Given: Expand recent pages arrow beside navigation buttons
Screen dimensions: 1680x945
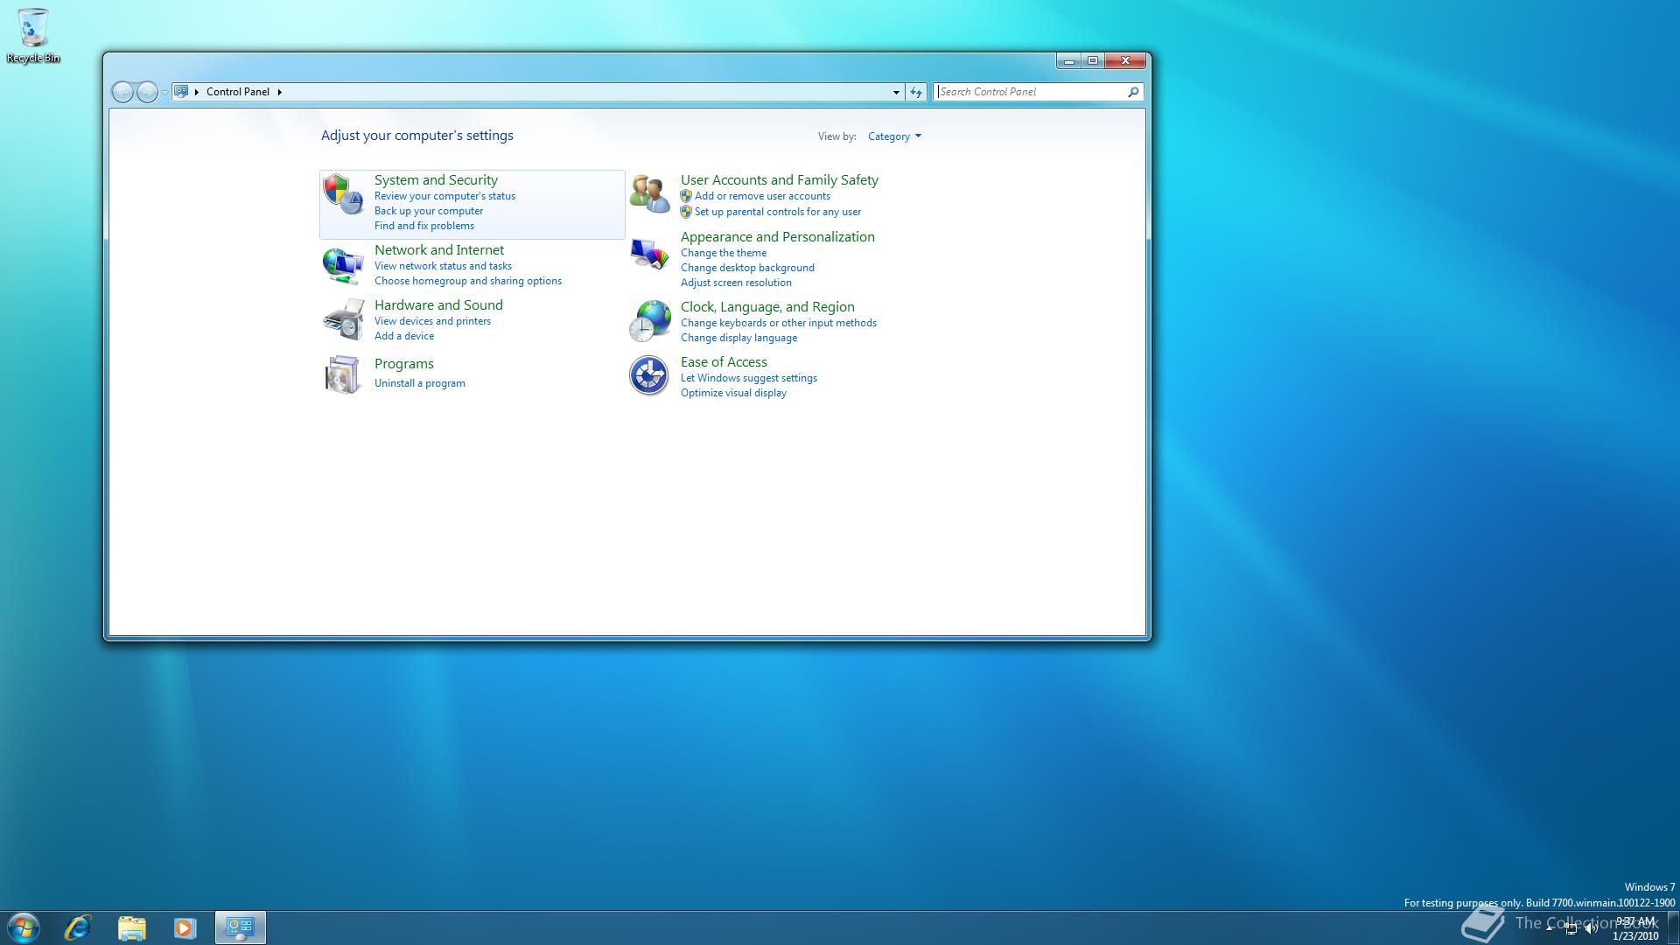Looking at the screenshot, I should (x=164, y=93).
